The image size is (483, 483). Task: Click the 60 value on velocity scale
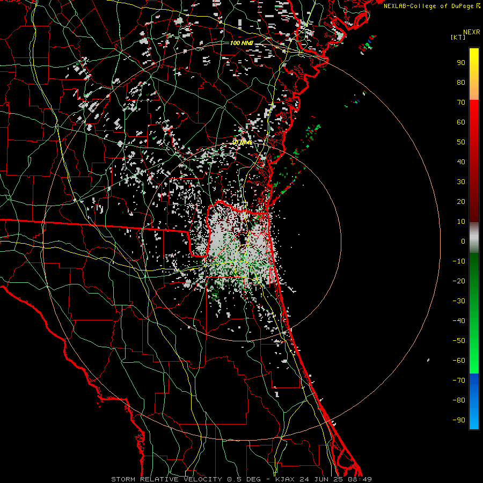click(x=461, y=122)
